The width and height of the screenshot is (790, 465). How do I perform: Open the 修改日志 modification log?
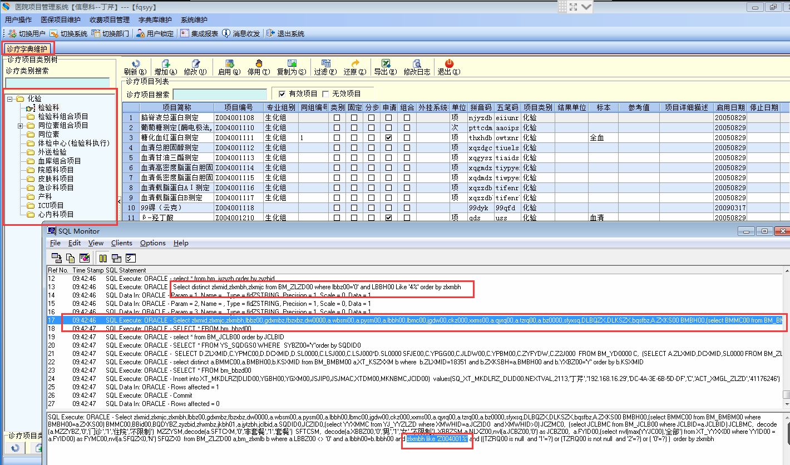(417, 67)
